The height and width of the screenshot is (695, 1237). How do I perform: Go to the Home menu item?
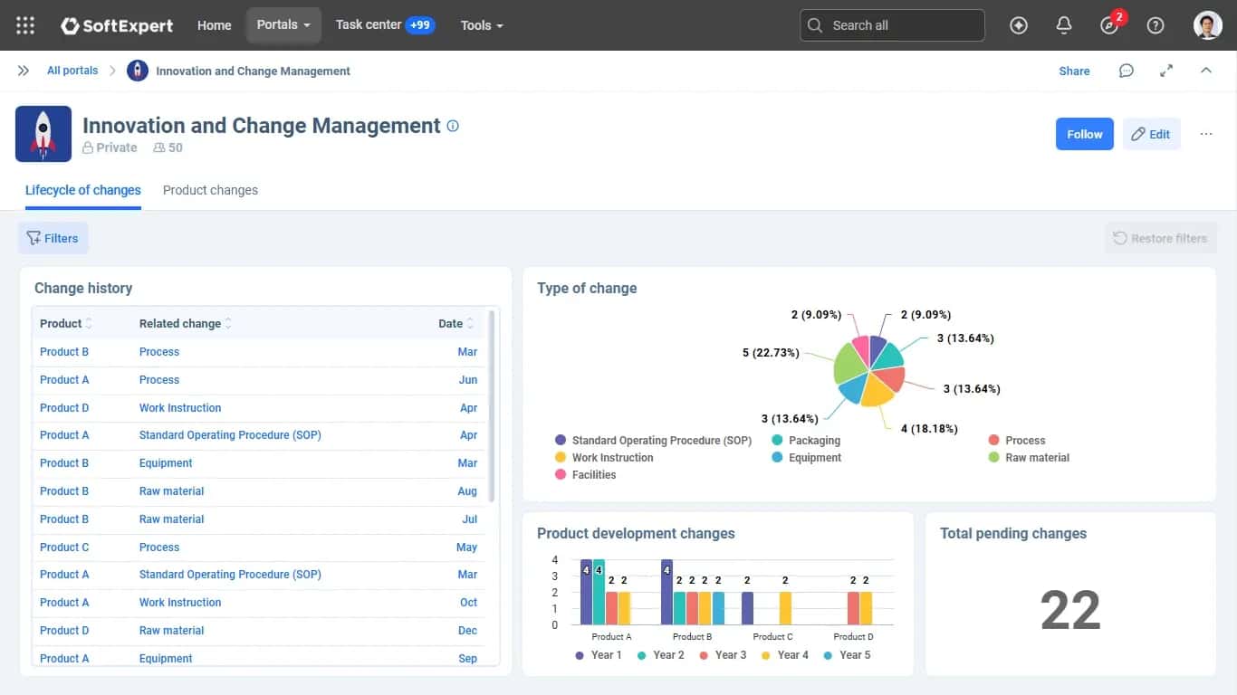(215, 25)
